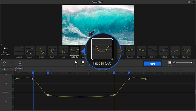Toggle the lock icon left of the timeline
This screenshot has height=111, width=196.
coord(5,69)
